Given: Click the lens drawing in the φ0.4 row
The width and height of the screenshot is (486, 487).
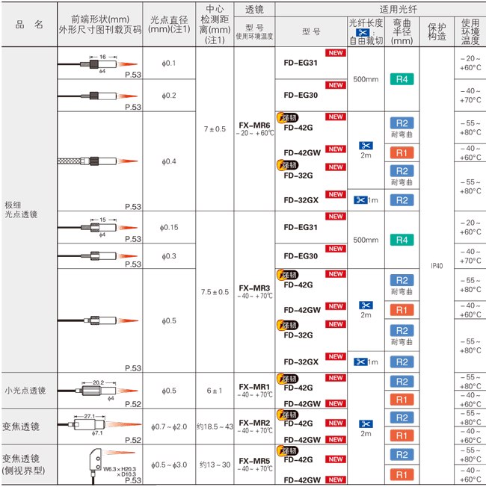Looking at the screenshot, I should tap(98, 161).
